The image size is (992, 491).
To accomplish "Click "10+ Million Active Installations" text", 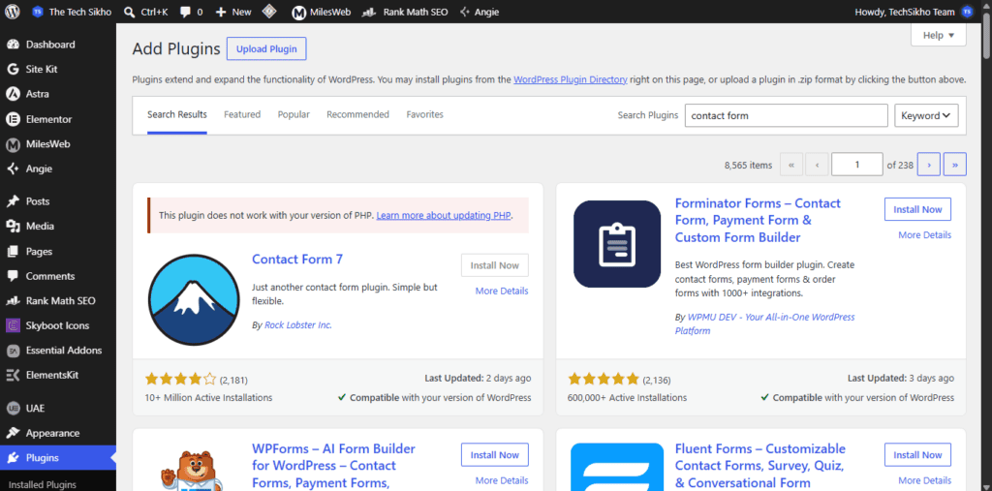I will (209, 398).
